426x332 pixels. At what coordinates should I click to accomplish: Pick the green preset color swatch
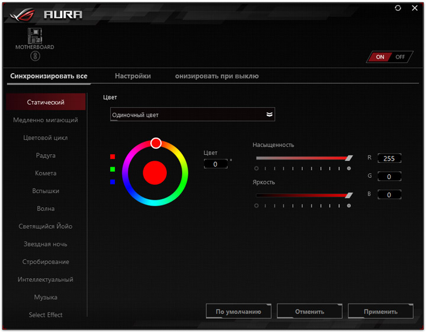coord(112,170)
